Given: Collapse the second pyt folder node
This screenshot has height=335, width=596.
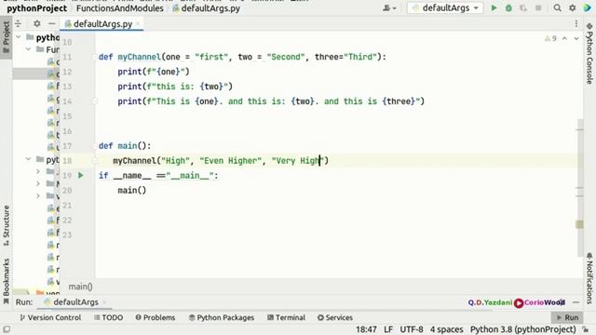Looking at the screenshot, I should click(x=29, y=159).
